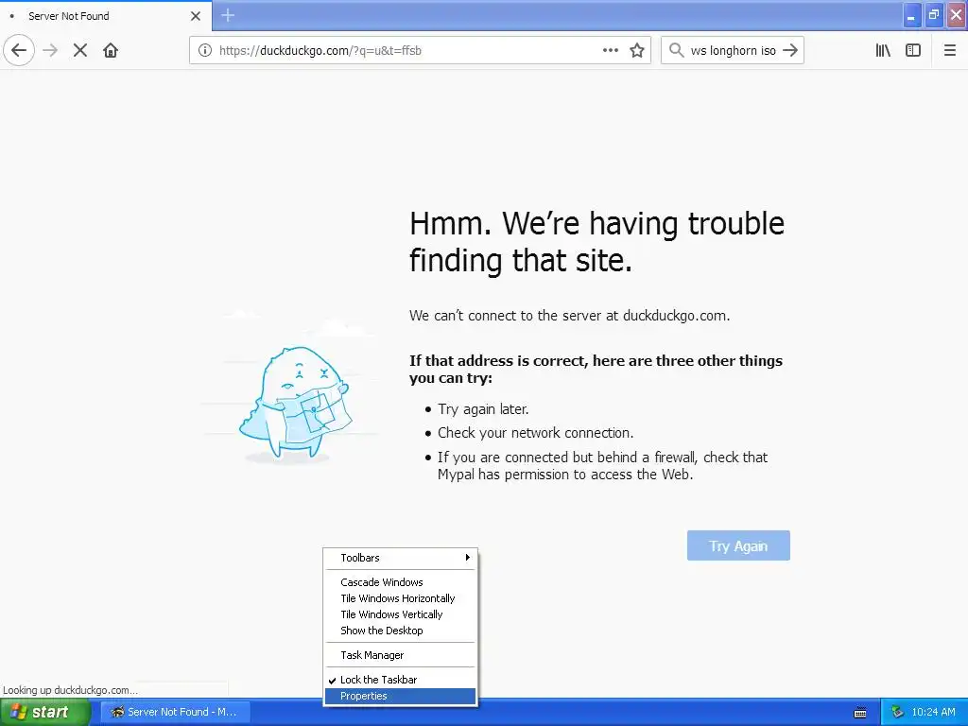Choose Cascade Windows from context menu
Screen dimensions: 968x726
click(x=400, y=582)
